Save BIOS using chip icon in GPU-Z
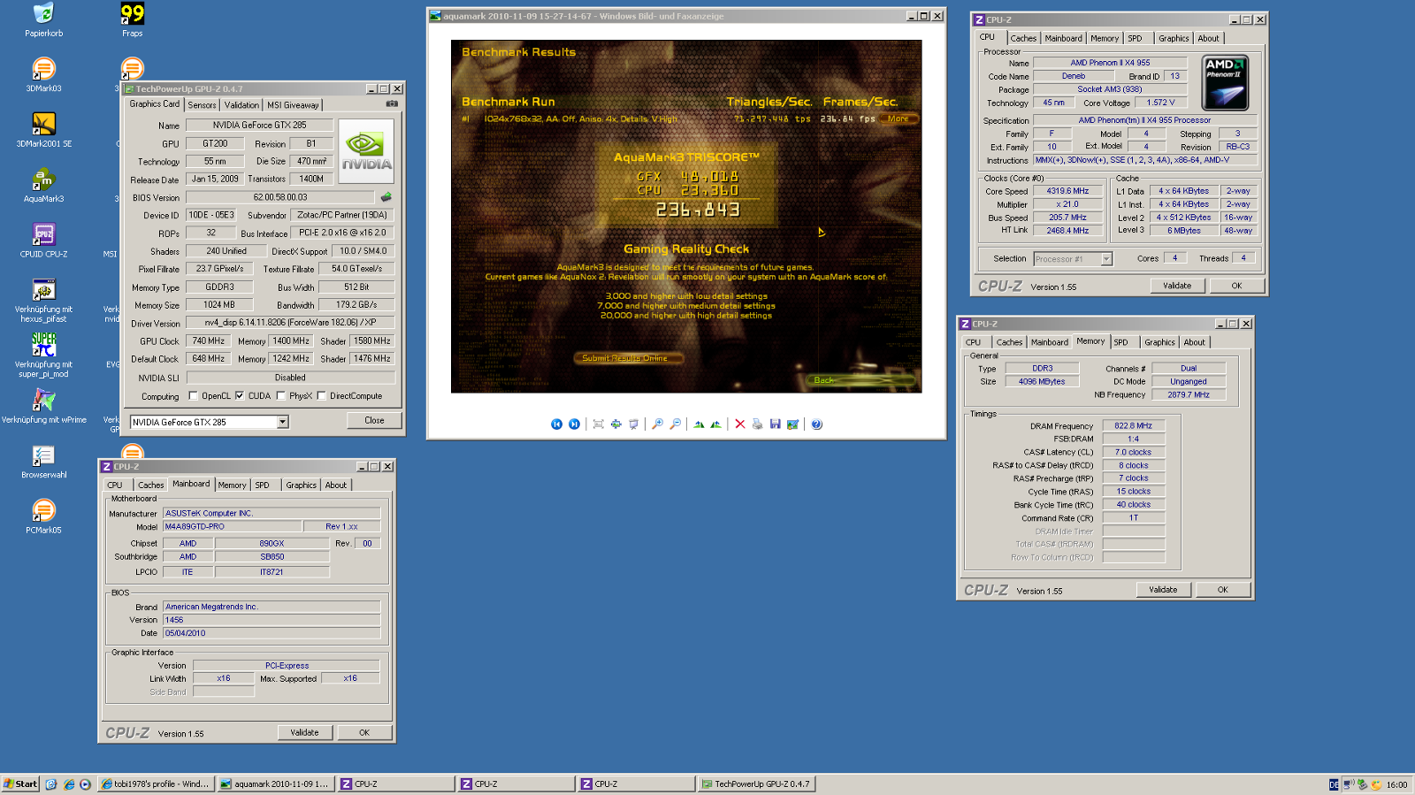 point(386,197)
